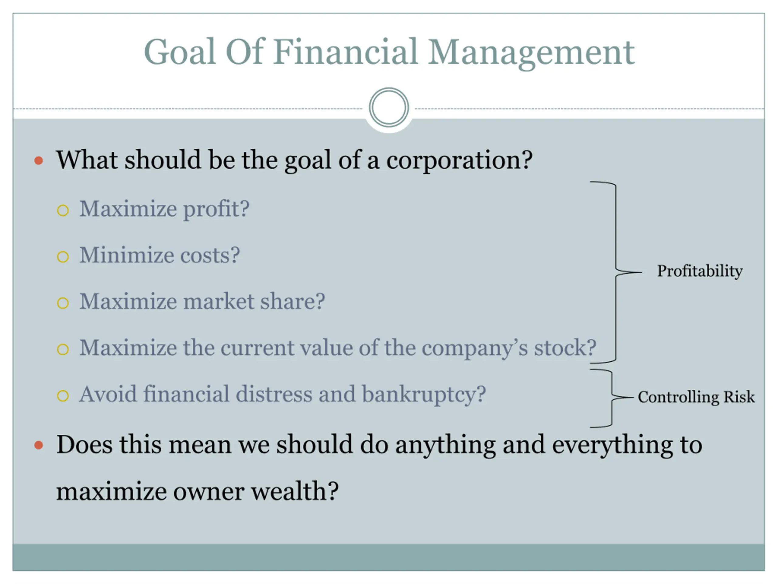The image size is (778, 584).
Task: Click the large curly brace pointing to Profitability
Action: tap(616, 272)
